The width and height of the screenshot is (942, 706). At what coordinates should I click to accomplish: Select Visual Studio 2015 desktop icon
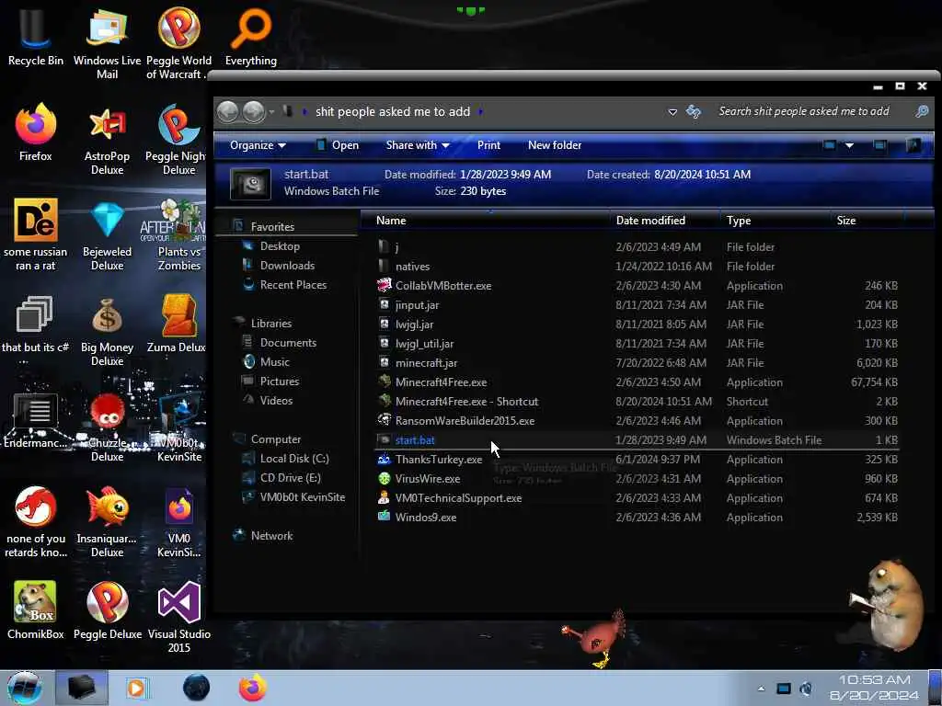pyautogui.click(x=179, y=617)
